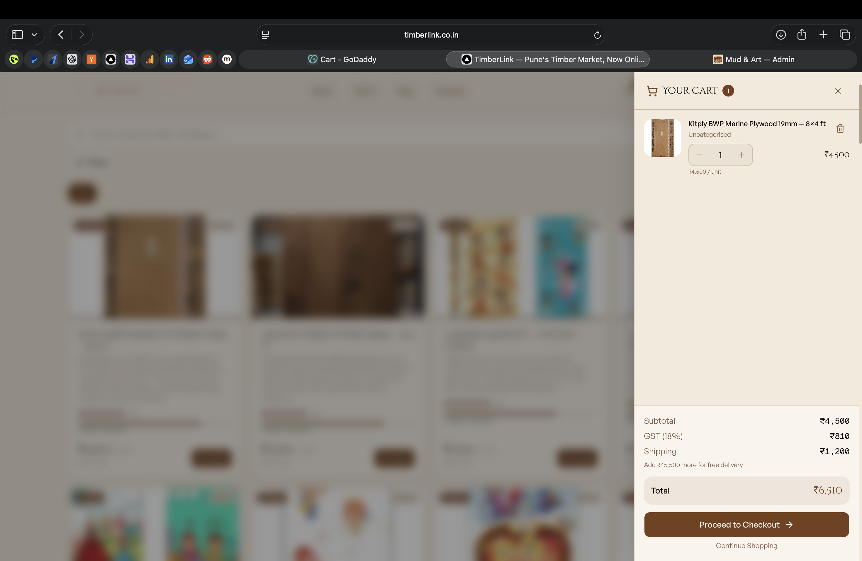
Task: Open the Google Analytics pinned tab
Action: [150, 59]
